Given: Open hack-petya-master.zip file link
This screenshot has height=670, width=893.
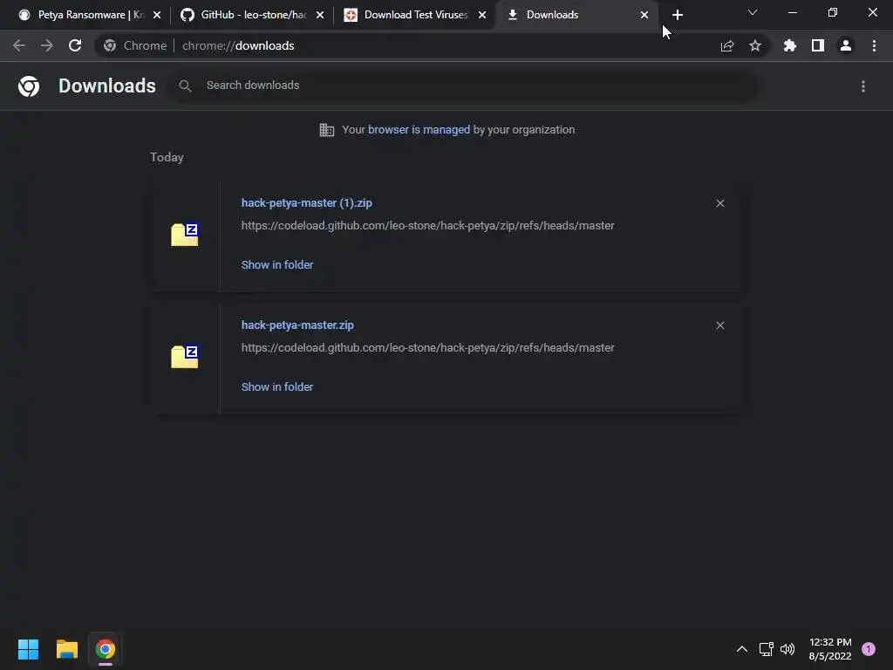Looking at the screenshot, I should [297, 325].
